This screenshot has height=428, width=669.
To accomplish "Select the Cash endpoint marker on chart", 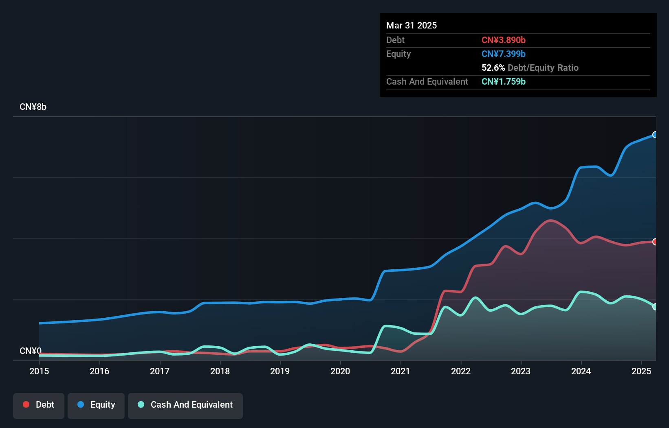I will [x=655, y=307].
